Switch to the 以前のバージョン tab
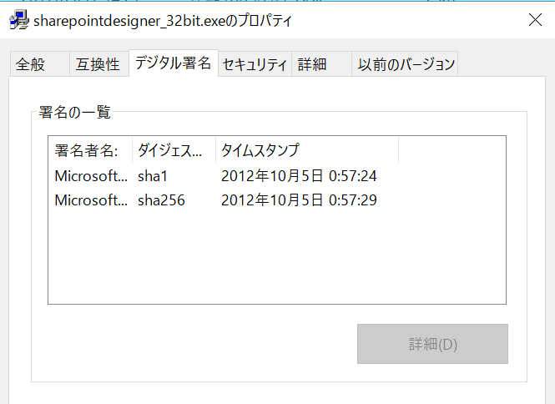 (405, 64)
